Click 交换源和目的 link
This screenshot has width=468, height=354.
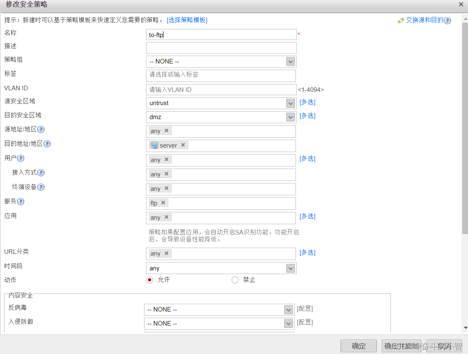coord(424,20)
